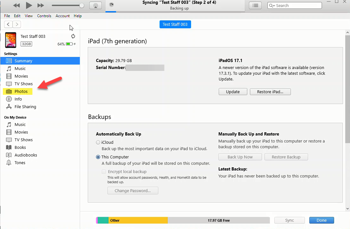
Task: Select Tones under On My Device
Action: point(20,163)
